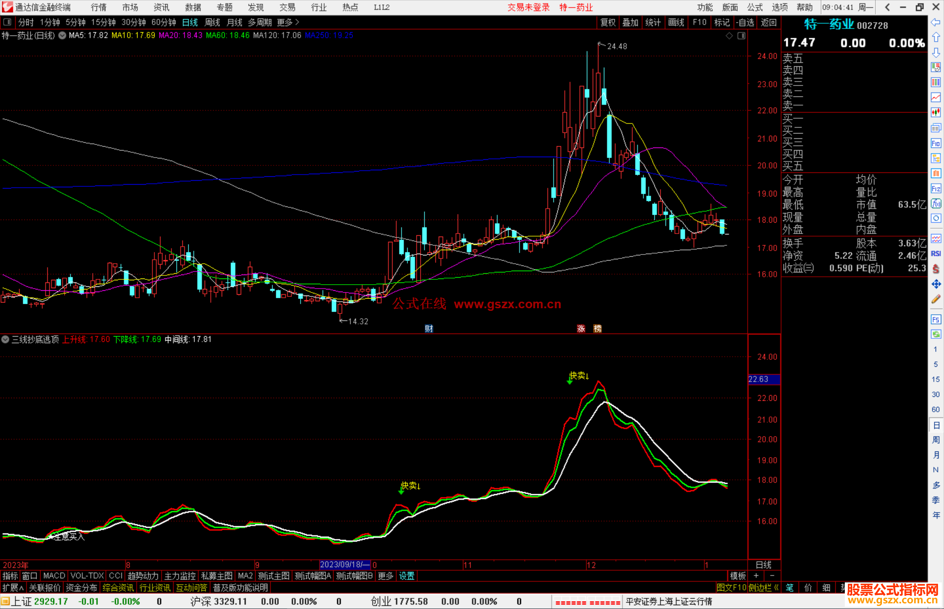Open the 行情 menu
The image size is (944, 609).
click(x=99, y=7)
